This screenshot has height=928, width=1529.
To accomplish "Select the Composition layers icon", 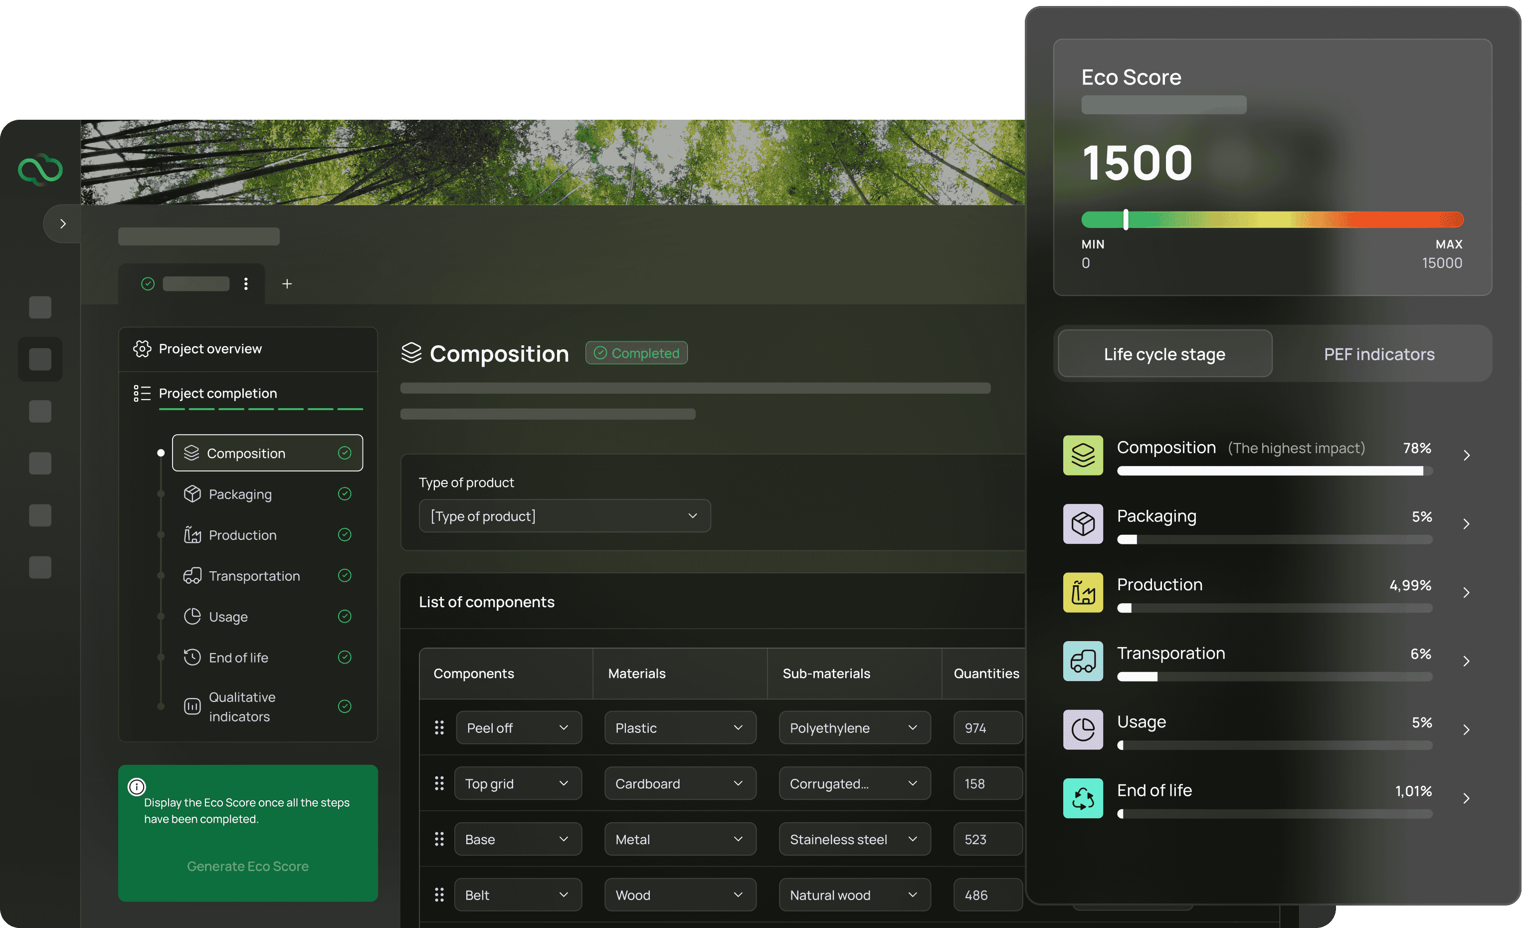I will coord(191,453).
